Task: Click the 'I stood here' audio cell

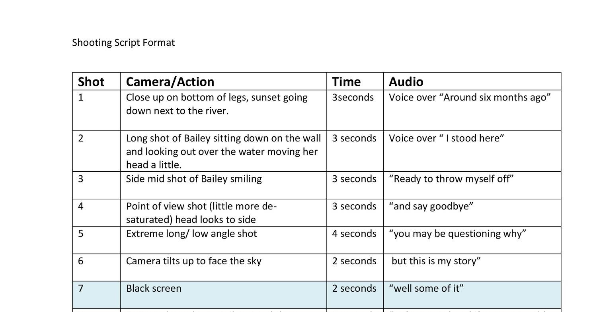Action: coord(446,138)
